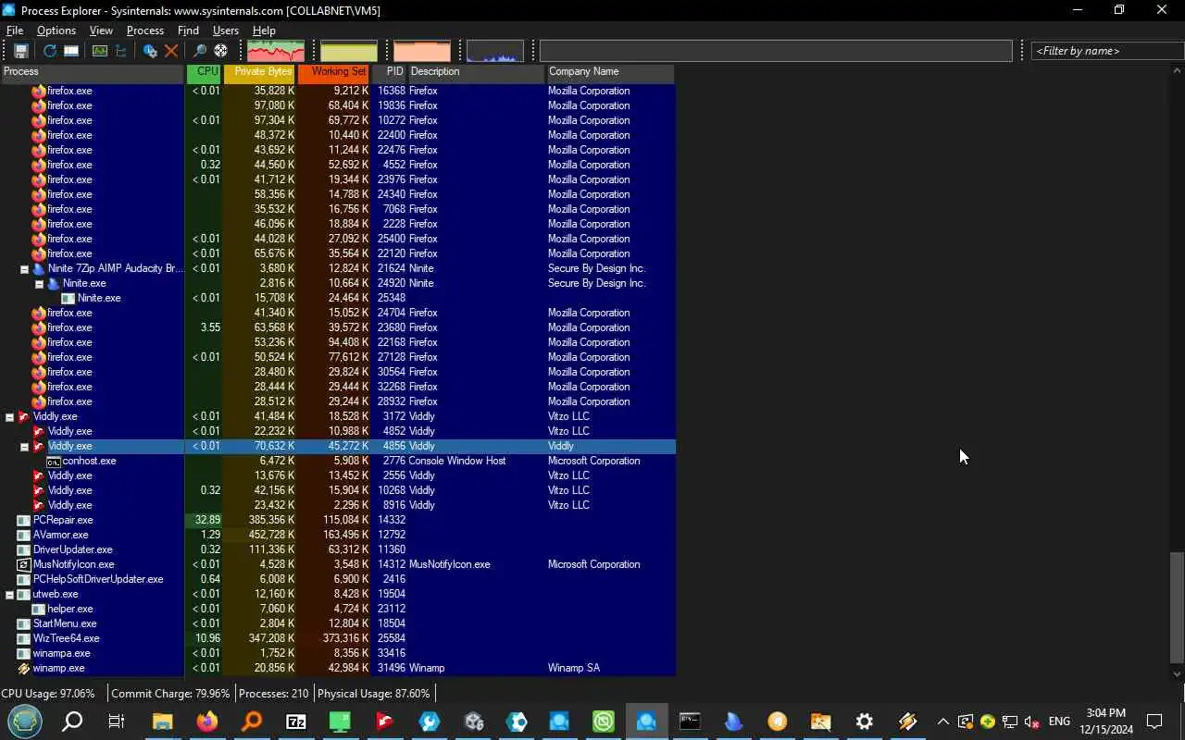Click the Viddly.exe icon at PID 3172

pos(24,416)
